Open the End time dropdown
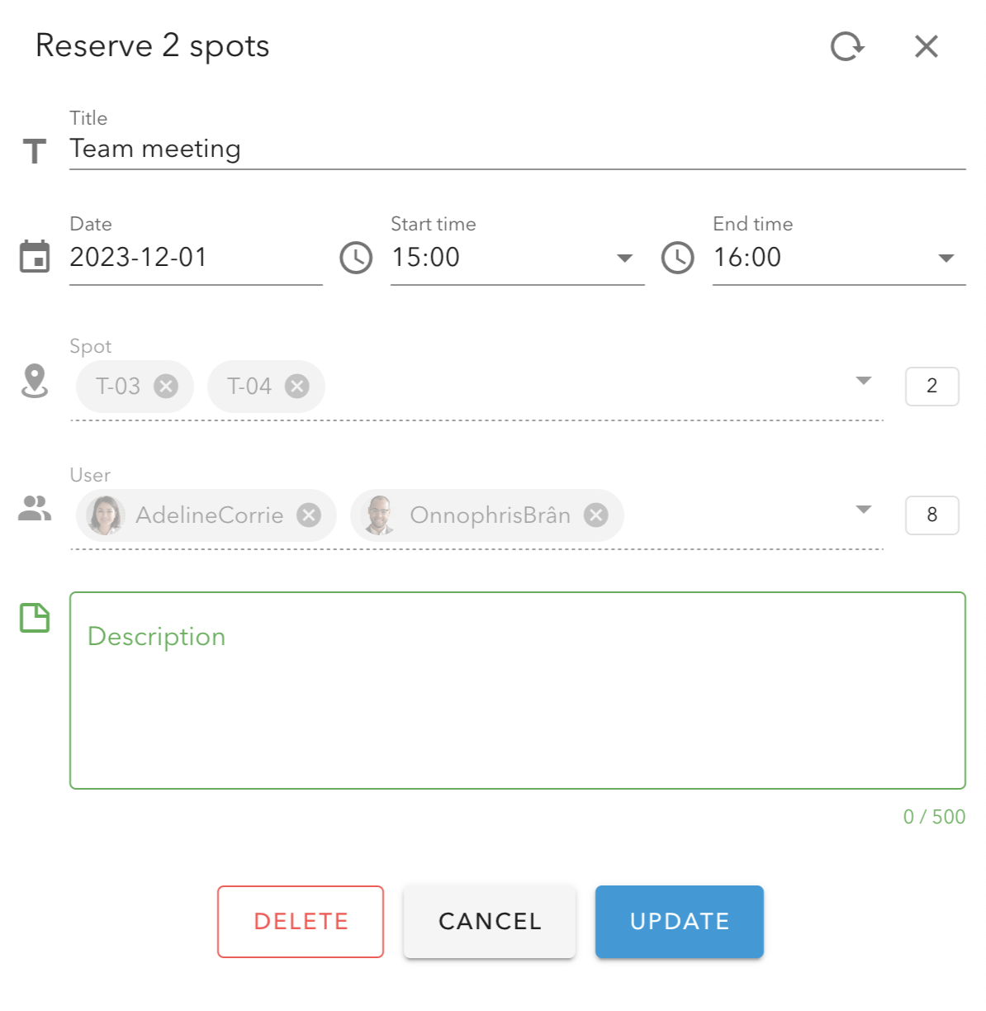This screenshot has width=986, height=1011. click(946, 258)
